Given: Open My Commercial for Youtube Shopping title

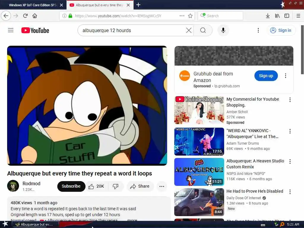Looking at the screenshot, I should click(253, 102).
